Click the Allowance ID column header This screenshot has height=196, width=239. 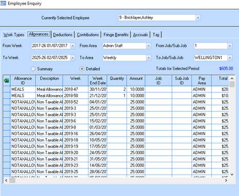23,81
